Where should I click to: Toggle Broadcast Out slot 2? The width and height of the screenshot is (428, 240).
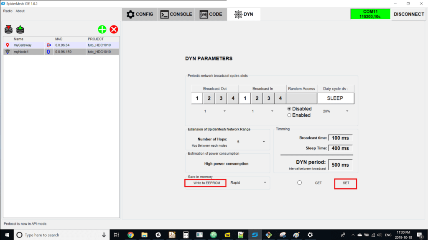click(x=209, y=98)
